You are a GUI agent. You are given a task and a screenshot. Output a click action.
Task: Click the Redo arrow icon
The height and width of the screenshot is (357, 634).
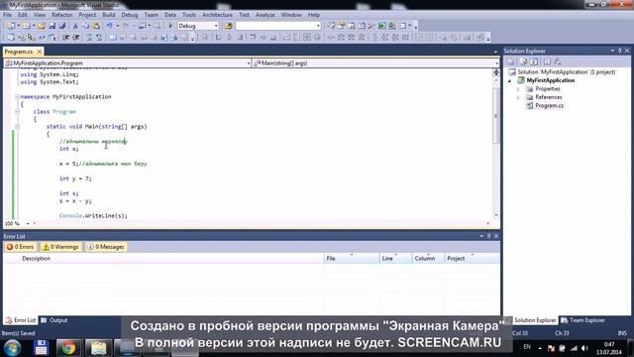tap(126, 26)
